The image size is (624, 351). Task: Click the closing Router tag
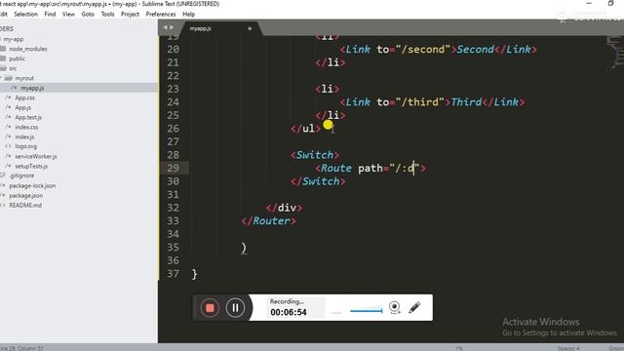coord(269,221)
